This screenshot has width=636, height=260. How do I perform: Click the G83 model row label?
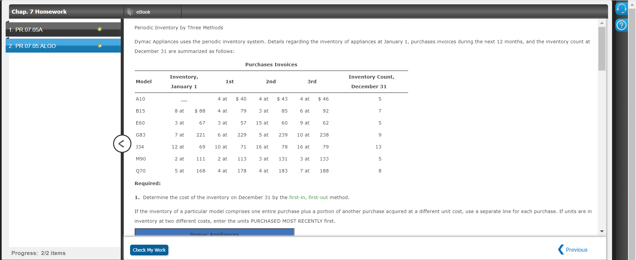coord(141,135)
